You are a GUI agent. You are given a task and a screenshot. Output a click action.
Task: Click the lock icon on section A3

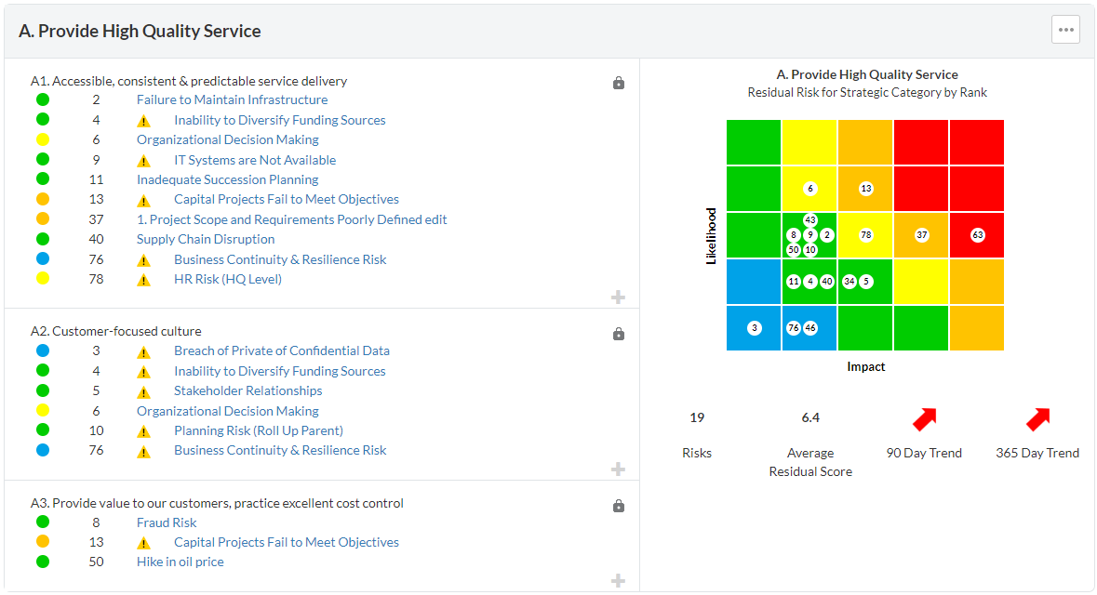pyautogui.click(x=618, y=506)
